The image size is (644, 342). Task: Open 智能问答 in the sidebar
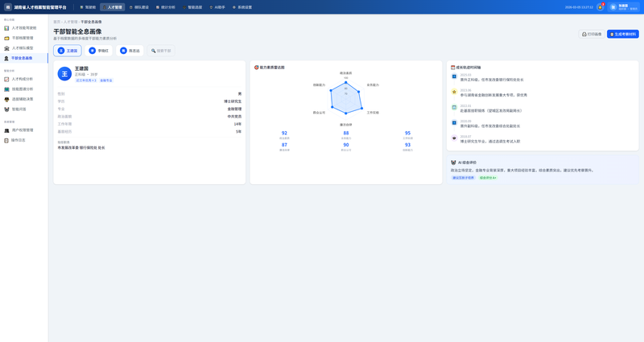click(19, 109)
